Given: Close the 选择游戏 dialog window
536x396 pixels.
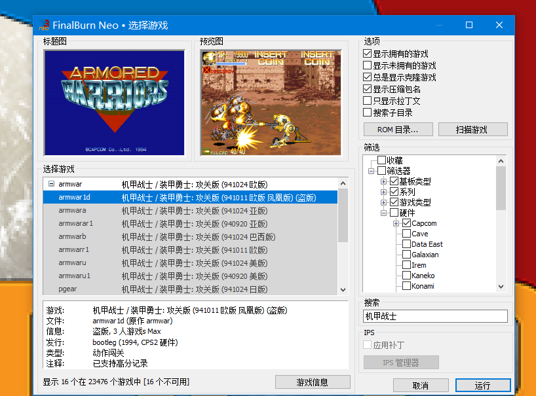Looking at the screenshot, I should 499,25.
